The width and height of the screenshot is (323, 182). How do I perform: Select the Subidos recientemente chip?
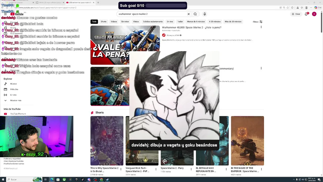coord(153,22)
